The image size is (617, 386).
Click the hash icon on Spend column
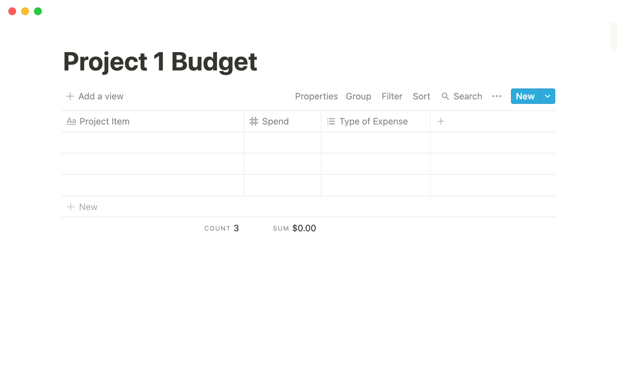pos(254,121)
